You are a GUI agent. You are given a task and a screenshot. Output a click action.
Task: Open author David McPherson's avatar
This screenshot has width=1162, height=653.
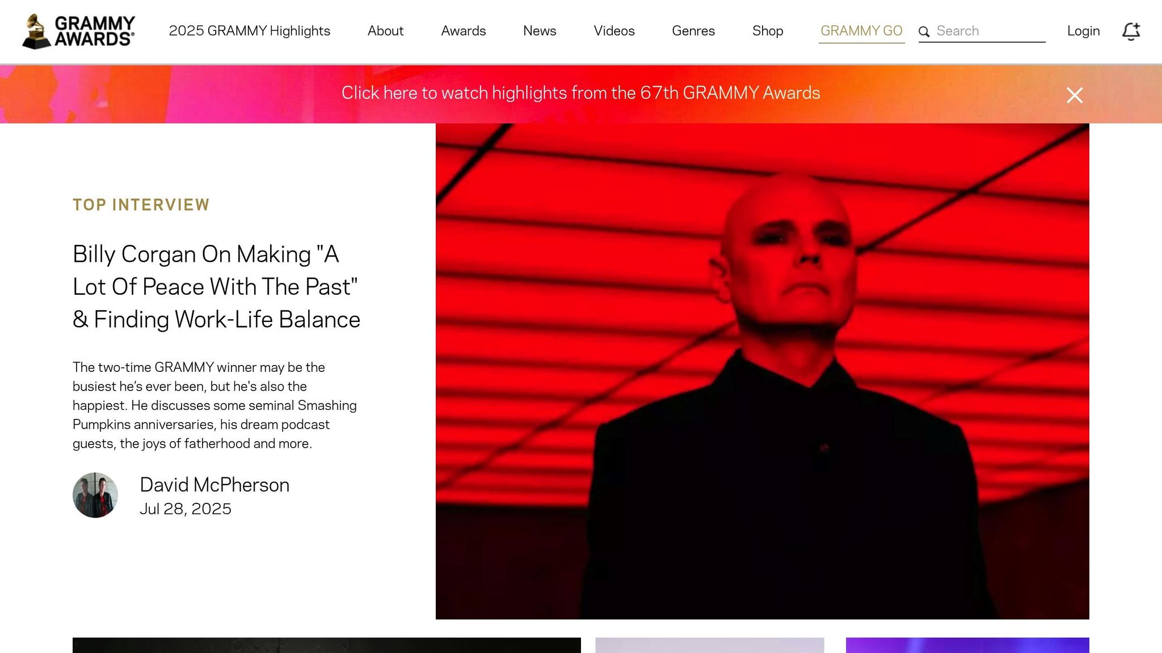coord(95,495)
